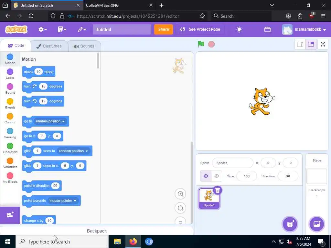The width and height of the screenshot is (331, 248).
Task: Zoom in the code workspace
Action: pos(180,194)
